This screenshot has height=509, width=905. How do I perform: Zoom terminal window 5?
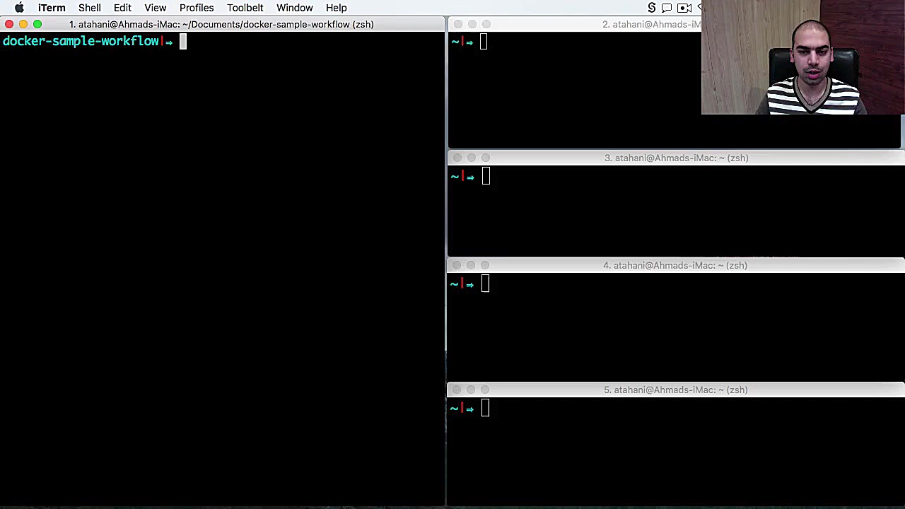click(x=485, y=390)
